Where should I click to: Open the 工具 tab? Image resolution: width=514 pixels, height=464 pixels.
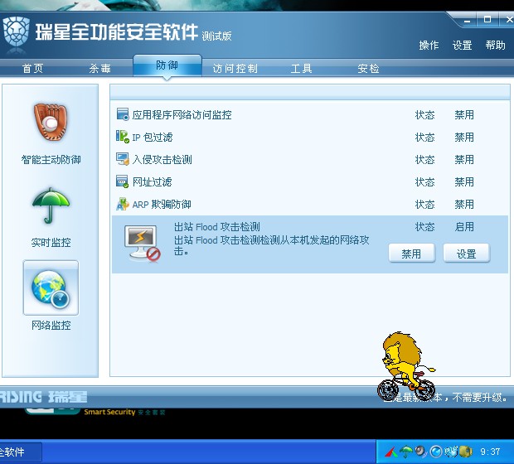tap(301, 69)
